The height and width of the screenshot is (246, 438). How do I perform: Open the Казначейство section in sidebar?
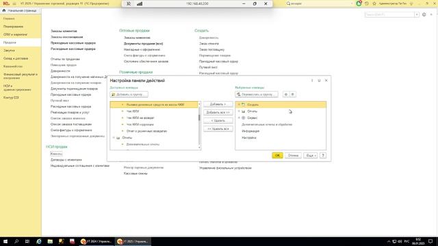(13, 66)
